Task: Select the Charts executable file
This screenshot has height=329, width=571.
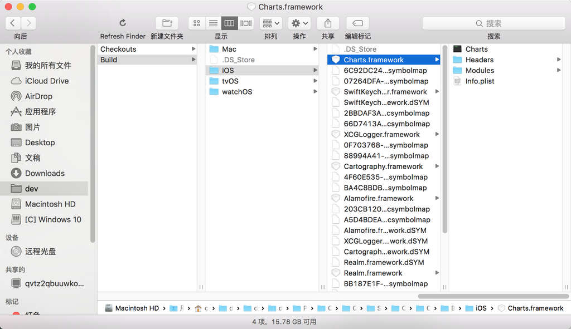Action: (506, 49)
